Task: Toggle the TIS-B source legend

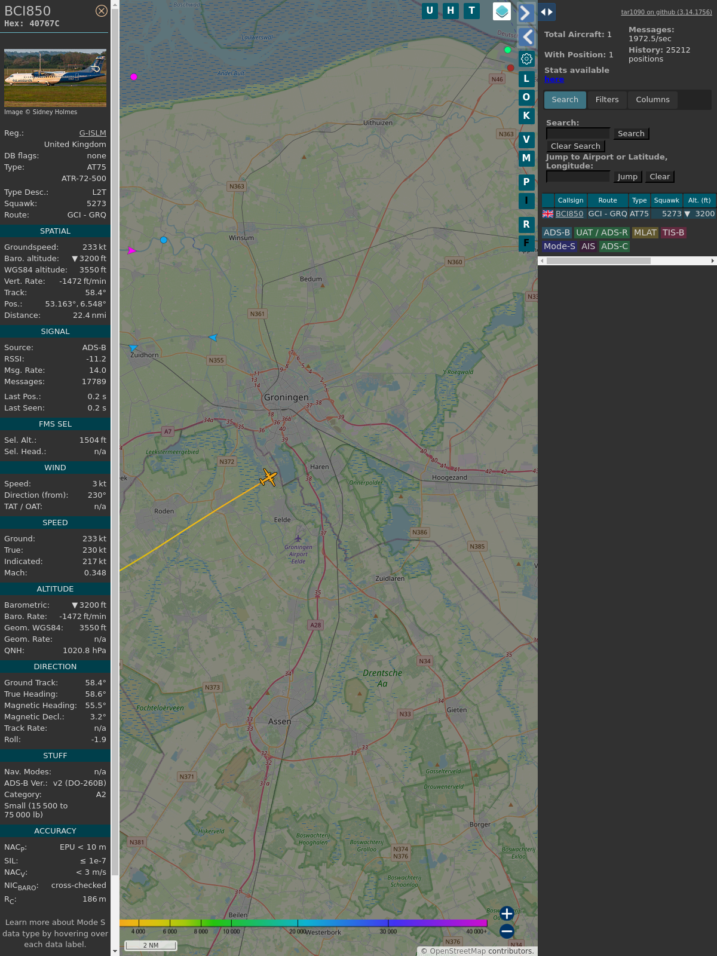Action: (x=673, y=233)
